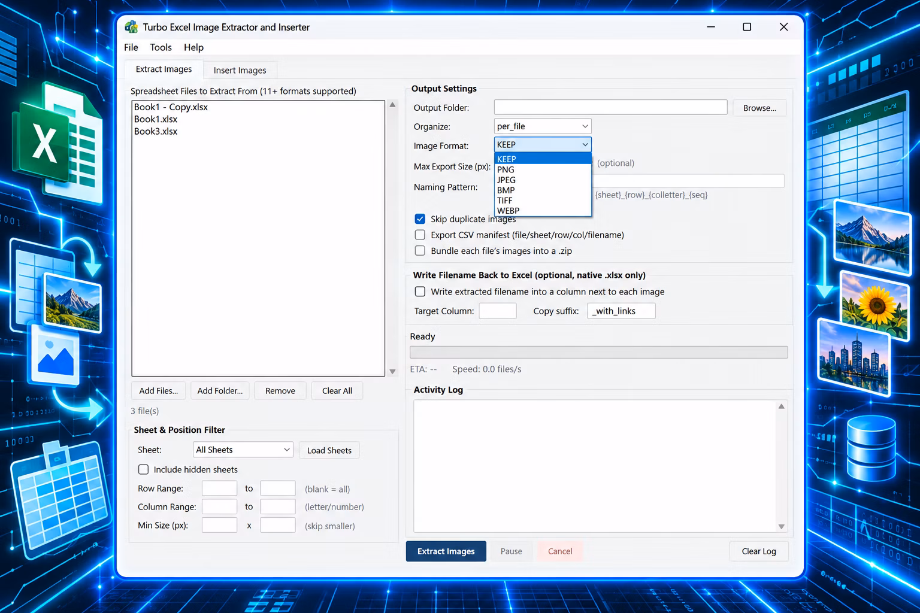Open the Organize dropdown showing per_file
920x613 pixels.
543,126
